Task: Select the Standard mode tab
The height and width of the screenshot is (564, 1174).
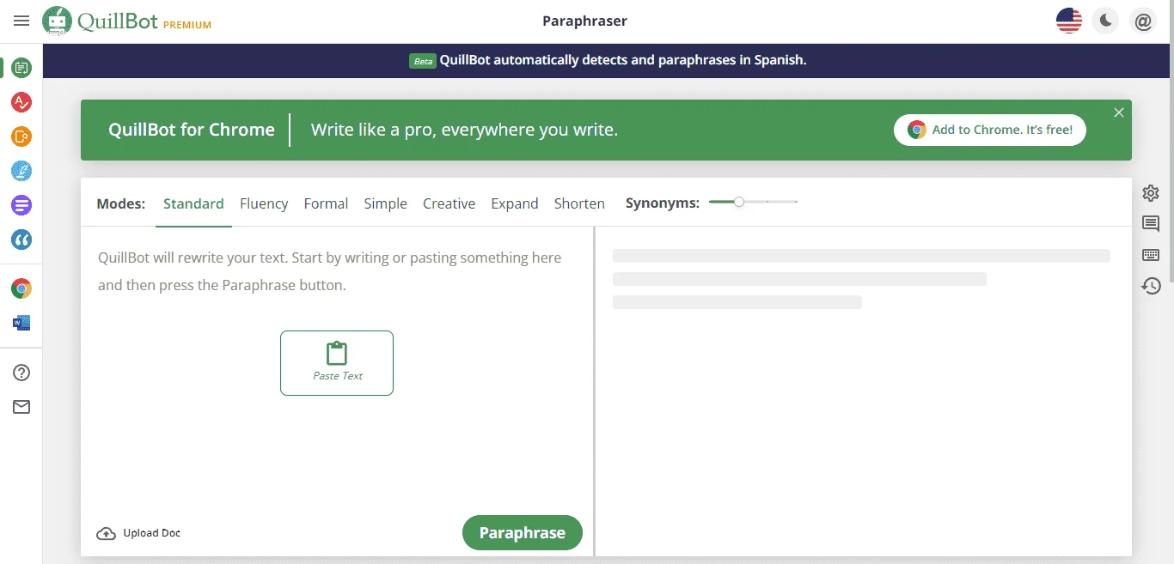Action: point(193,203)
